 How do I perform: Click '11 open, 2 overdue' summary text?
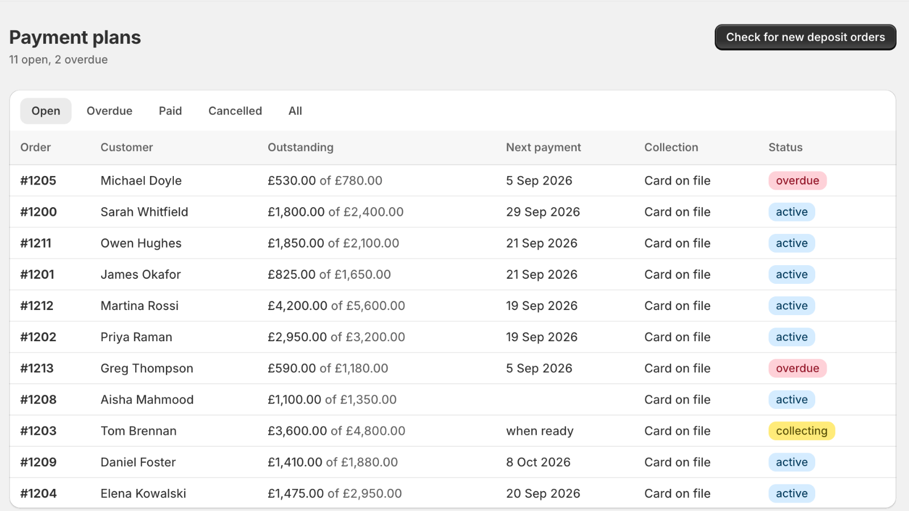click(x=59, y=60)
